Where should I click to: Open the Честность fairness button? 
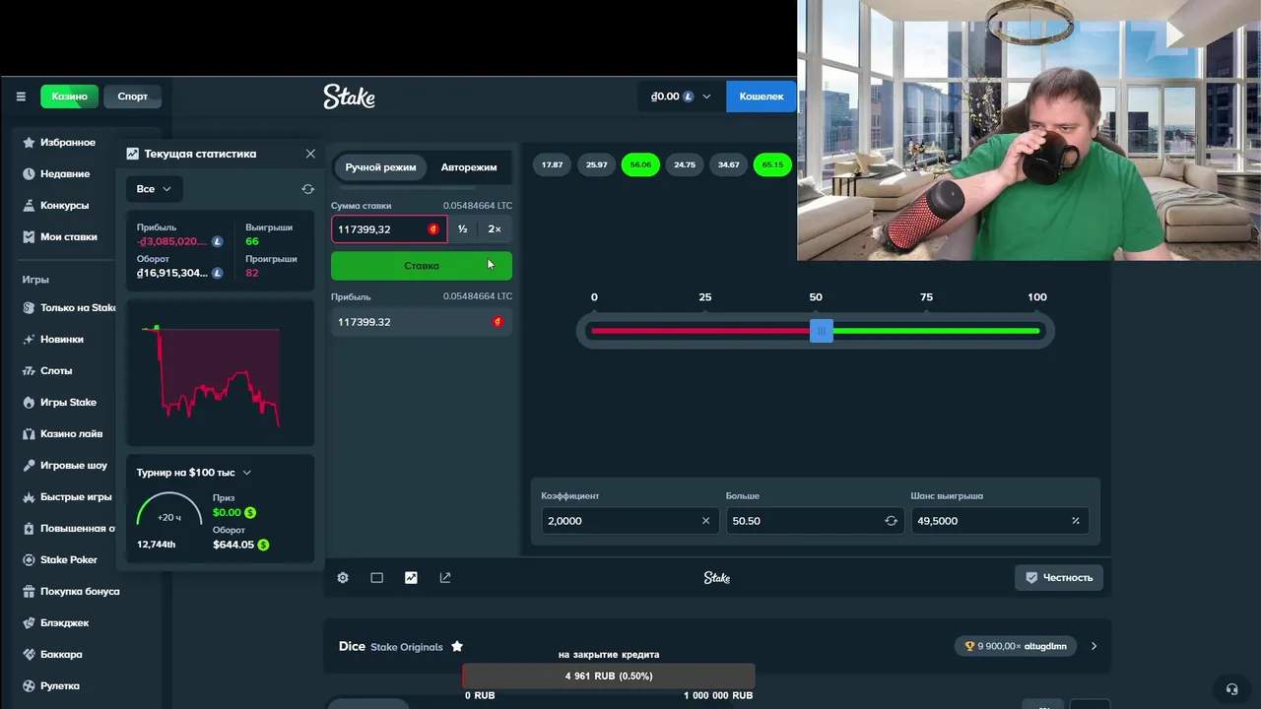click(x=1059, y=578)
